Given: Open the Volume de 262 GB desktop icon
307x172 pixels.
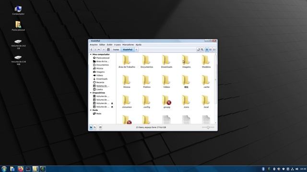Looking at the screenshot, I should coord(18,44).
